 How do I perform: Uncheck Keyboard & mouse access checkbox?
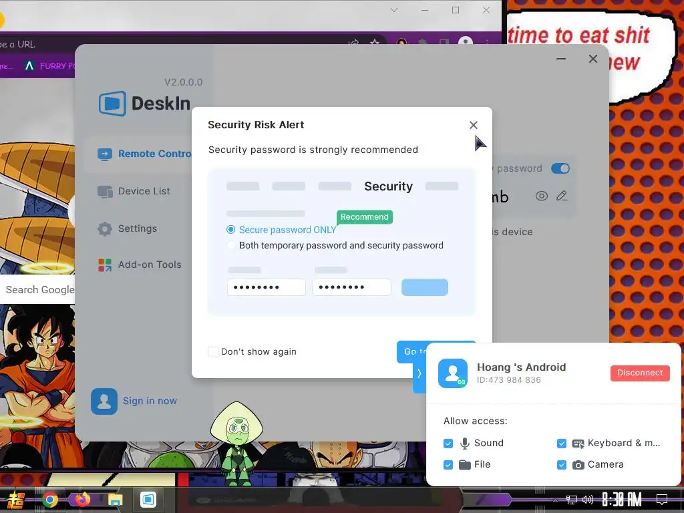point(561,444)
